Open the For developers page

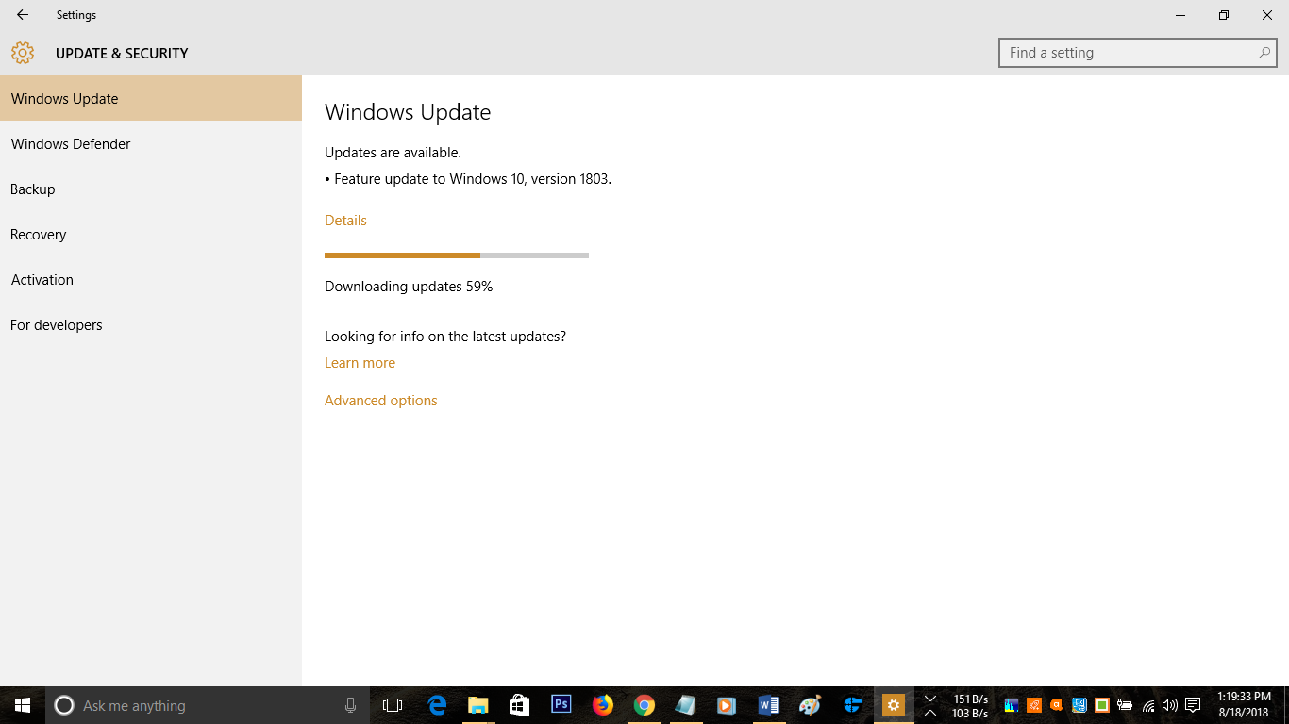tap(151, 324)
